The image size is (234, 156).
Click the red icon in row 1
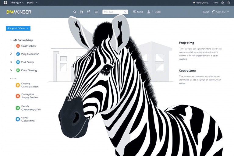point(18,46)
